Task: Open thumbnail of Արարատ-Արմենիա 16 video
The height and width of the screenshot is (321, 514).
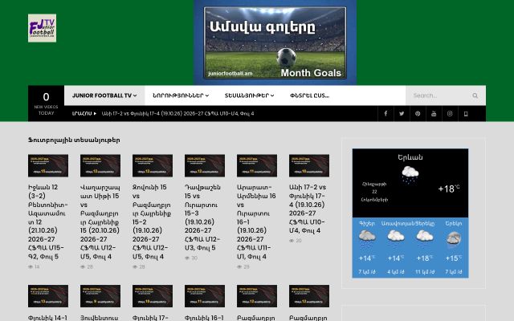Action: pyautogui.click(x=257, y=166)
